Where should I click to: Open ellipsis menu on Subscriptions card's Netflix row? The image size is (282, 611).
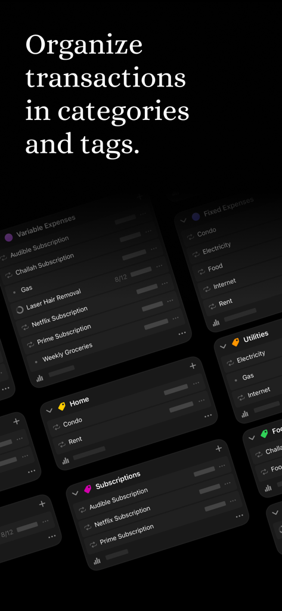point(228,483)
